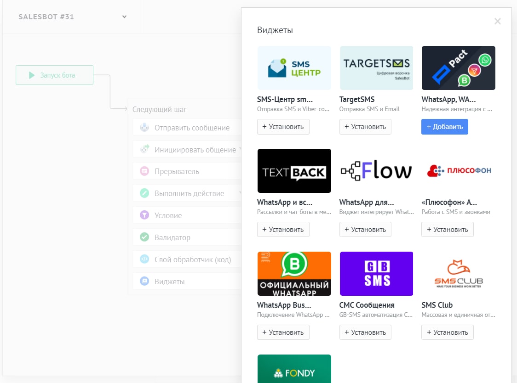Choose Прерыватель step option

click(x=187, y=171)
